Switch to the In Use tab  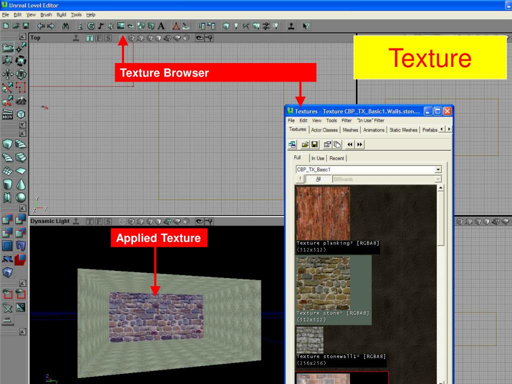(x=317, y=158)
